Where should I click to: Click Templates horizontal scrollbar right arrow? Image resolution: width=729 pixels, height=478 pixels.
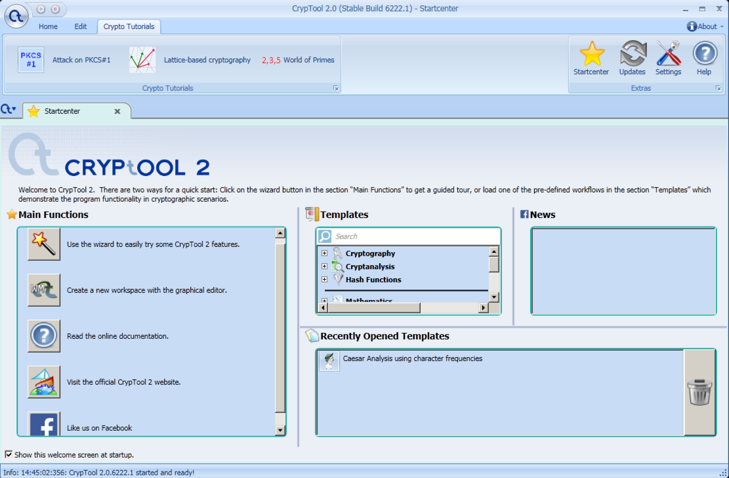[x=484, y=308]
